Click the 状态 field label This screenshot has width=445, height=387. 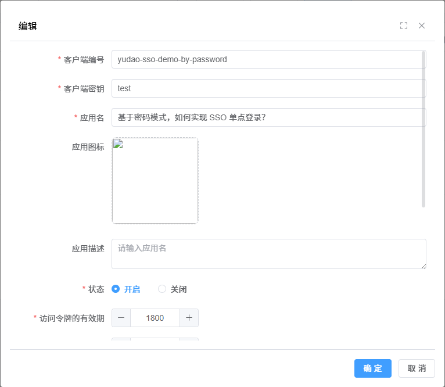coord(96,289)
